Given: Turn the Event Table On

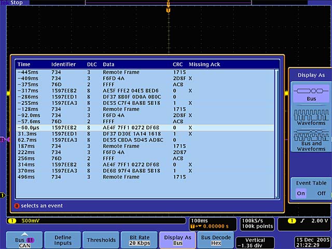Looking at the screenshot, I should [x=301, y=193].
